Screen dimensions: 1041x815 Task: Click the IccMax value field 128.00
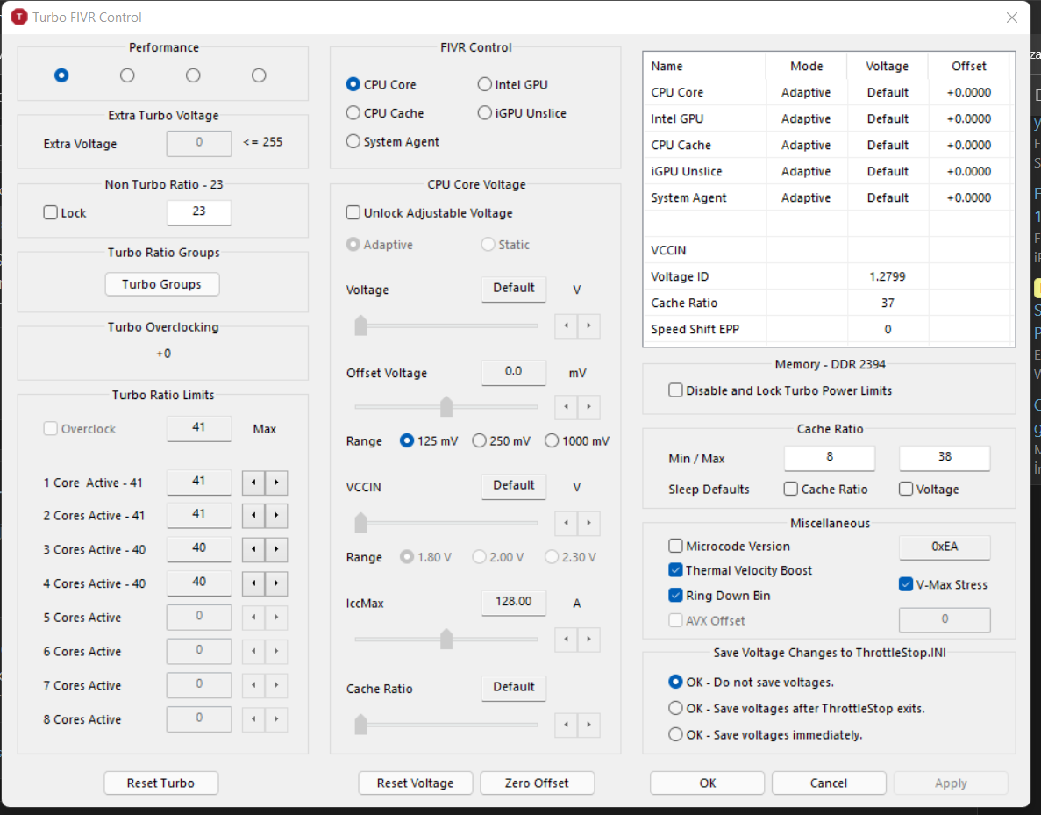[x=513, y=602]
